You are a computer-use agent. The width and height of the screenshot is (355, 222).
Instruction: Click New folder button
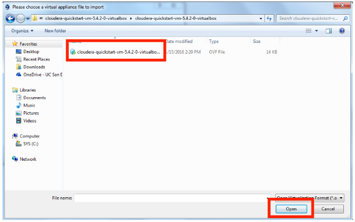[55, 31]
